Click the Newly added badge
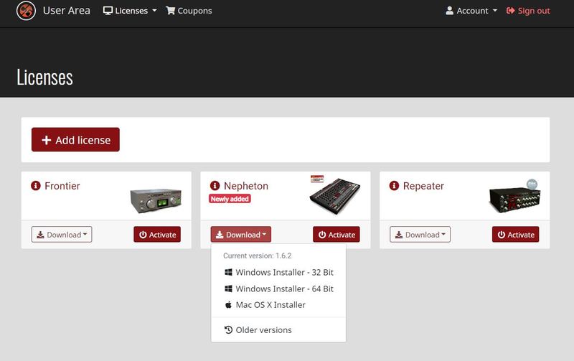574x361 pixels. tap(230, 199)
